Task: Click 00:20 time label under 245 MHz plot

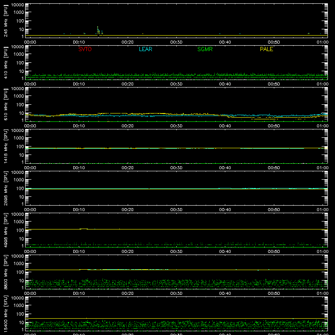Action: 128,42
